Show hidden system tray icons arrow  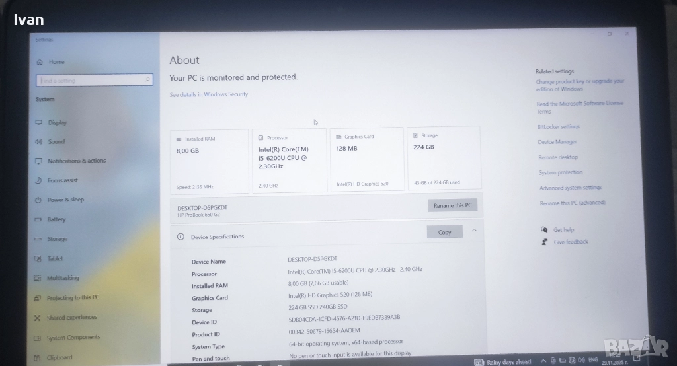point(543,361)
